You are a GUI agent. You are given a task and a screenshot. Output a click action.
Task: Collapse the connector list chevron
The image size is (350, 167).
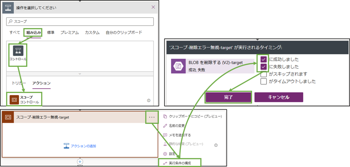point(80,74)
